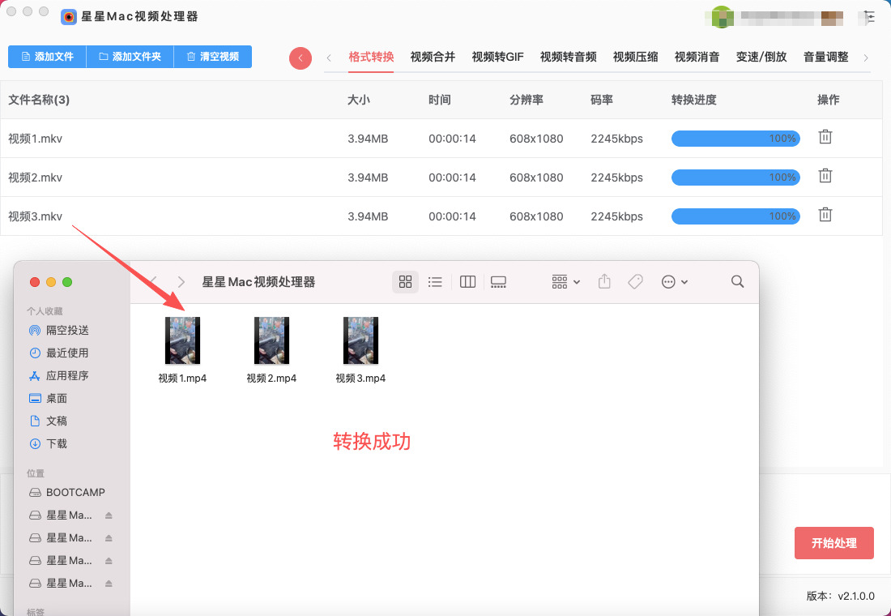Click the 添加文件 button
Viewport: 891px width, 616px height.
pos(47,57)
